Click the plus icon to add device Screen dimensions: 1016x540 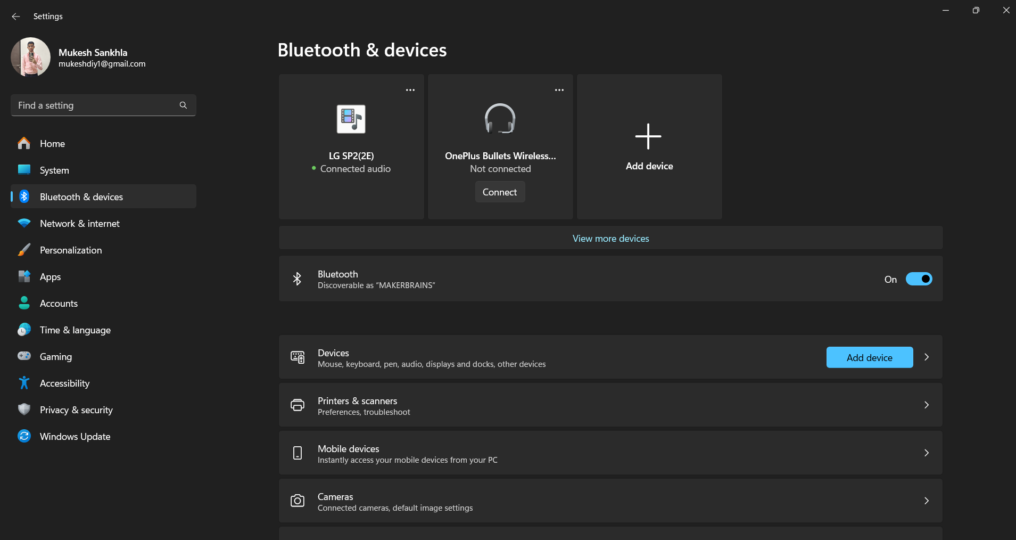point(648,137)
